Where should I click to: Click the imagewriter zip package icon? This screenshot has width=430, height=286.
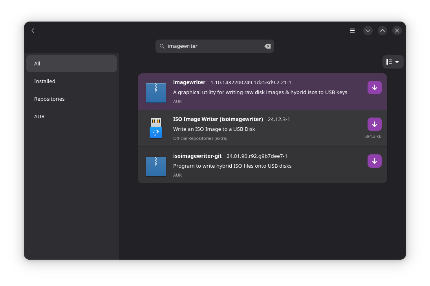tap(156, 92)
